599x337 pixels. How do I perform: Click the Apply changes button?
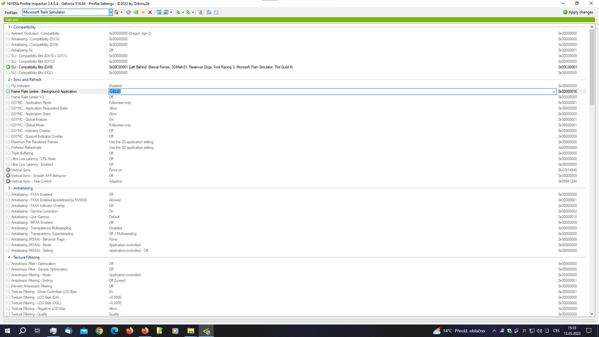(578, 12)
